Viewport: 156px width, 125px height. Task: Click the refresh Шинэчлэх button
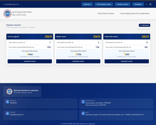click(x=144, y=25)
